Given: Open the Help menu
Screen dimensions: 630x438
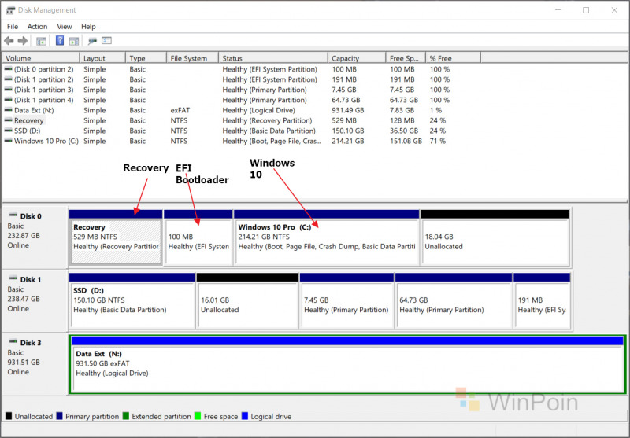Looking at the screenshot, I should pos(88,27).
